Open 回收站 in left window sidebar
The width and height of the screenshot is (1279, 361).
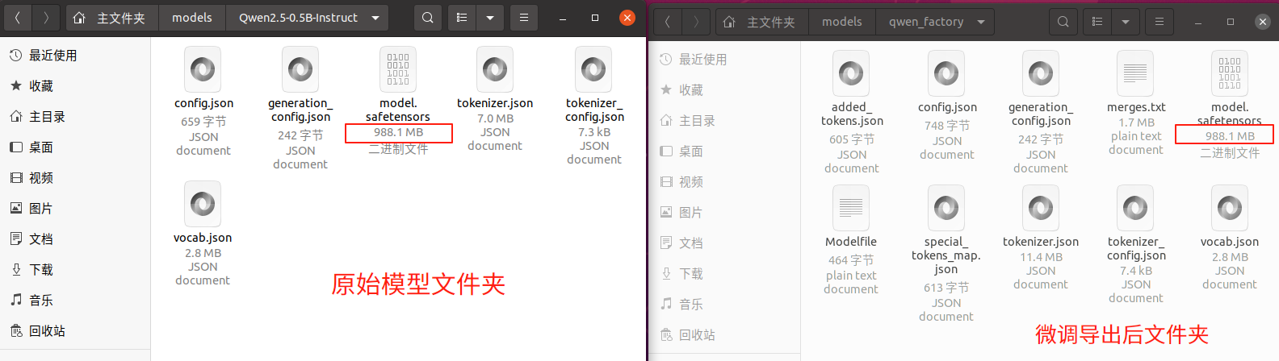(x=75, y=331)
